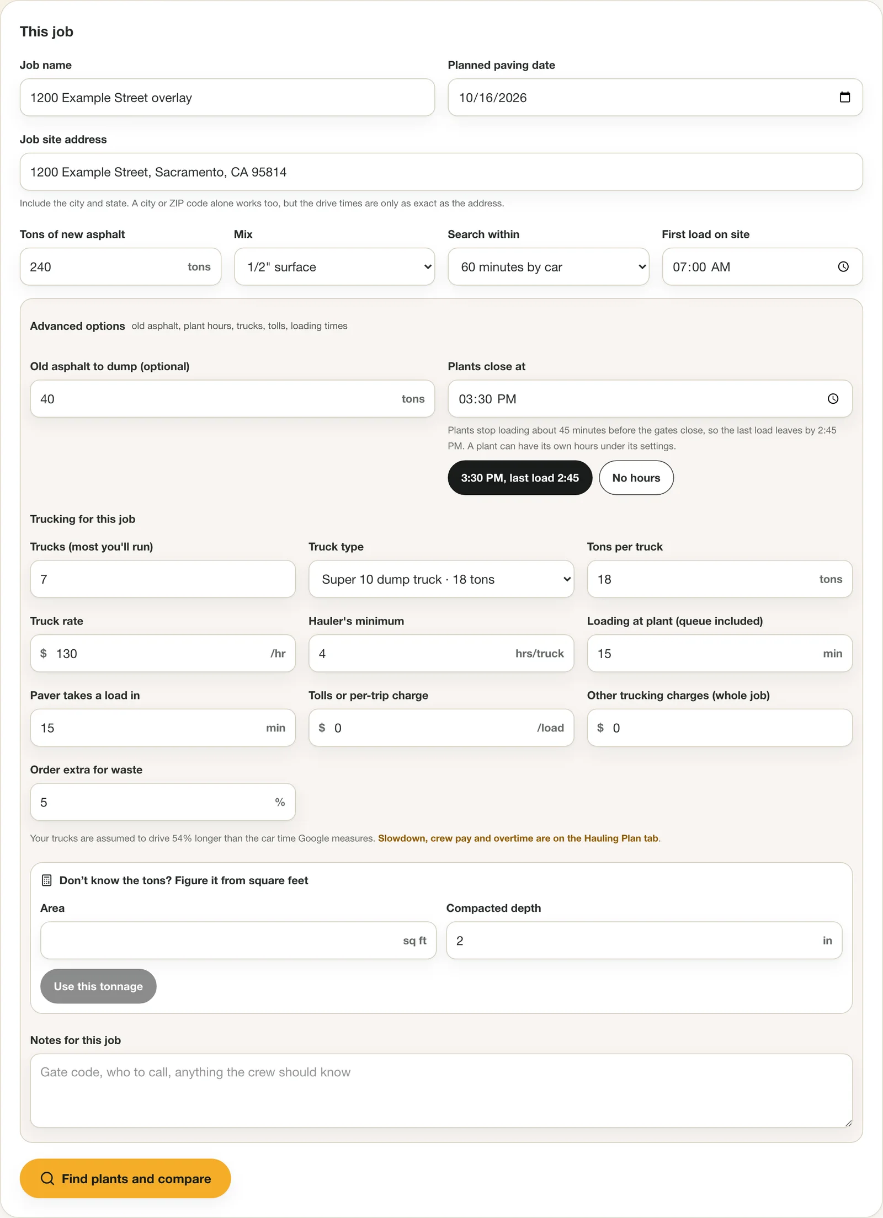
Task: Click the Order extra for waste field
Action: [x=163, y=802]
